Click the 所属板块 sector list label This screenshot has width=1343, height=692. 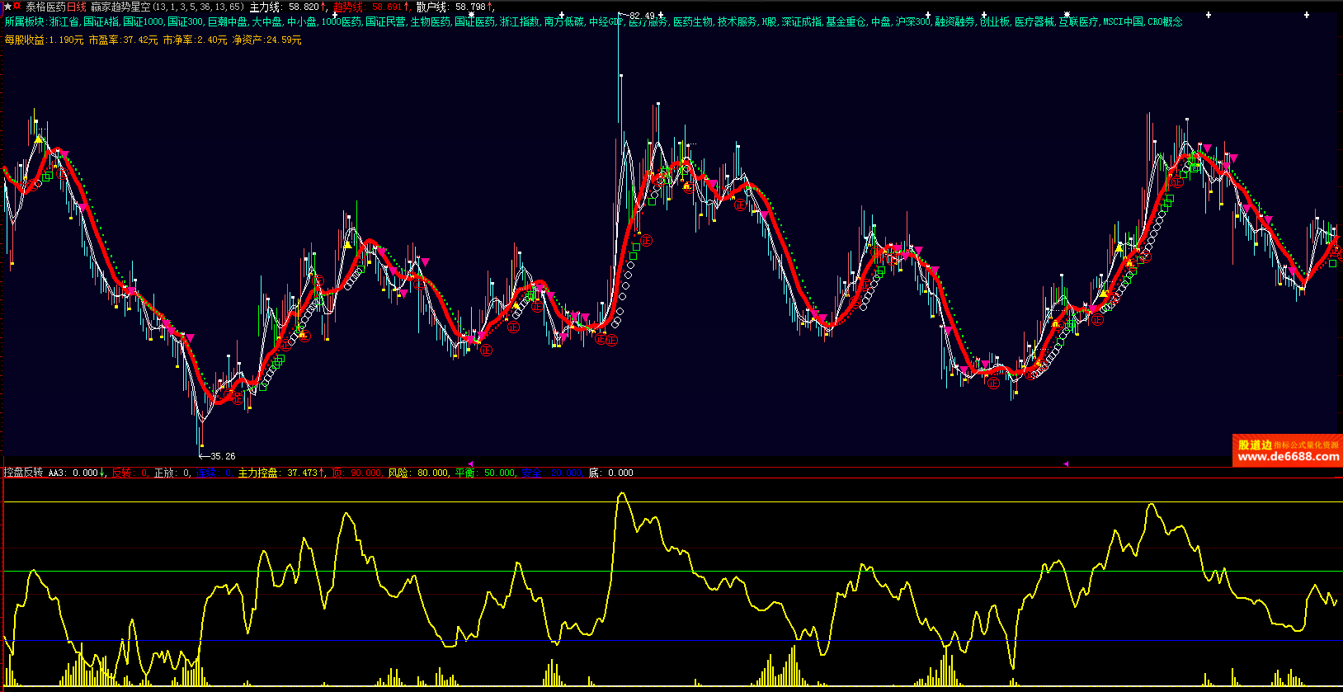(25, 22)
